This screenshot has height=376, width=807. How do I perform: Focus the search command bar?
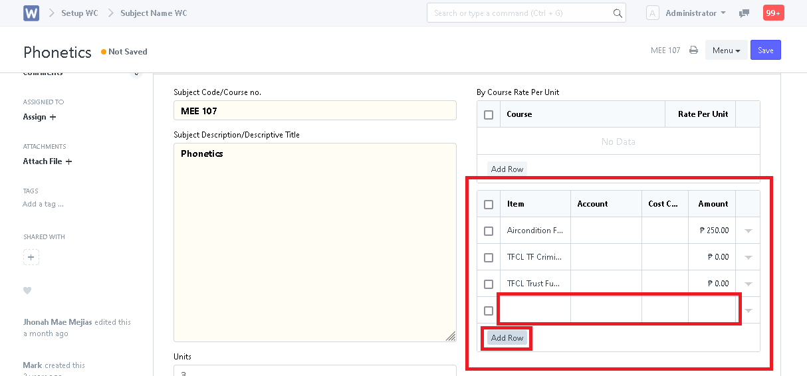click(x=526, y=13)
